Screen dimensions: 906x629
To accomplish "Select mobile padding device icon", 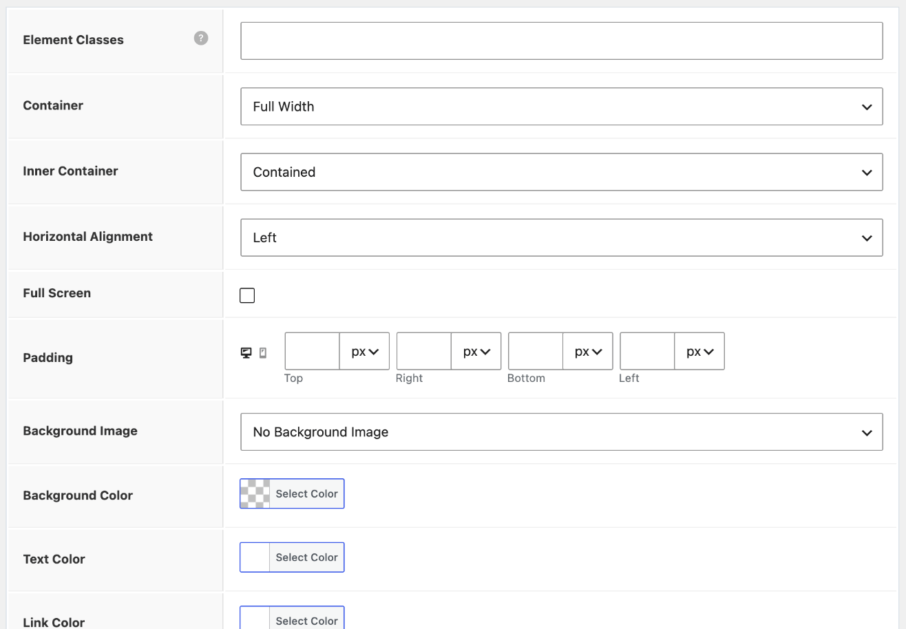I will [x=263, y=353].
